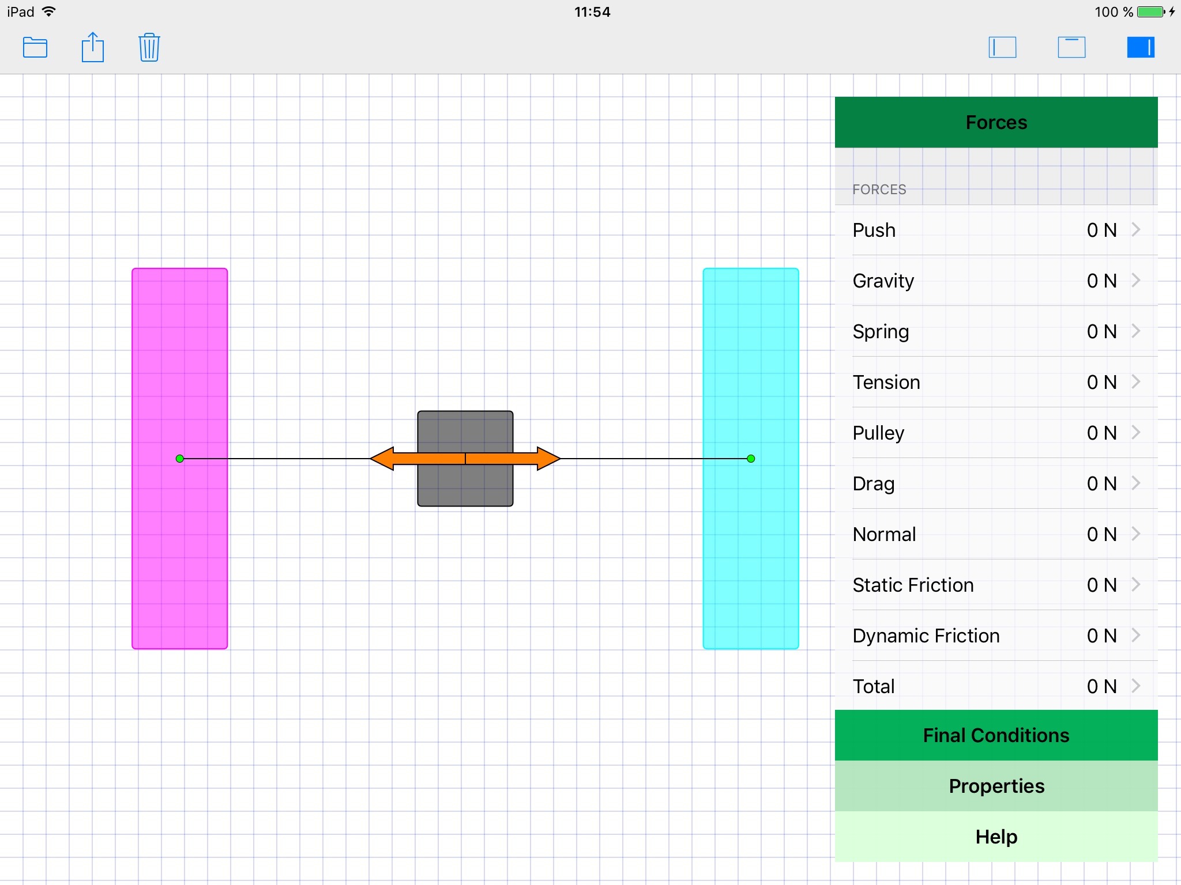Tap the share export icon
This screenshot has width=1181, height=885.
coord(92,47)
